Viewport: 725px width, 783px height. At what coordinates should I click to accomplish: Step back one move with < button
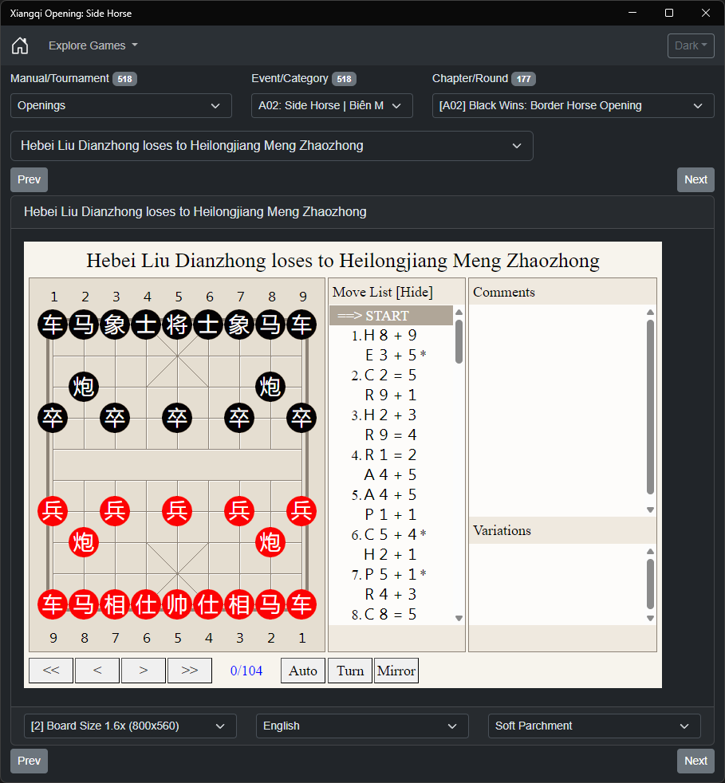pyautogui.click(x=97, y=670)
